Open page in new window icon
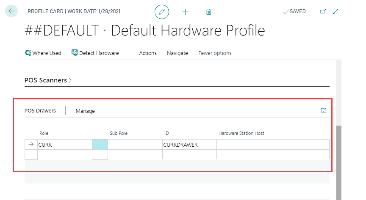This screenshot has height=200, width=366. point(323,11)
